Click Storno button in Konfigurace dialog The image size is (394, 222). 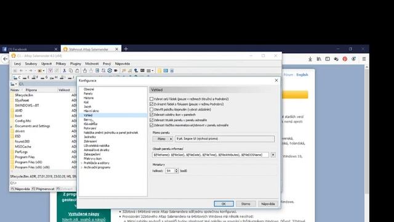pos(246,203)
